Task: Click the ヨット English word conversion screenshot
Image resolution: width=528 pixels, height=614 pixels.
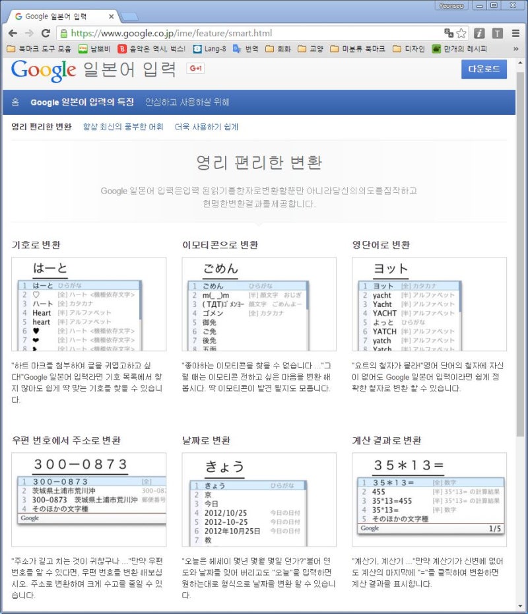Action: pyautogui.click(x=430, y=304)
